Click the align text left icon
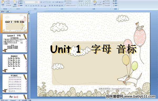Viewport: 158px width, 101px height. (50, 6)
